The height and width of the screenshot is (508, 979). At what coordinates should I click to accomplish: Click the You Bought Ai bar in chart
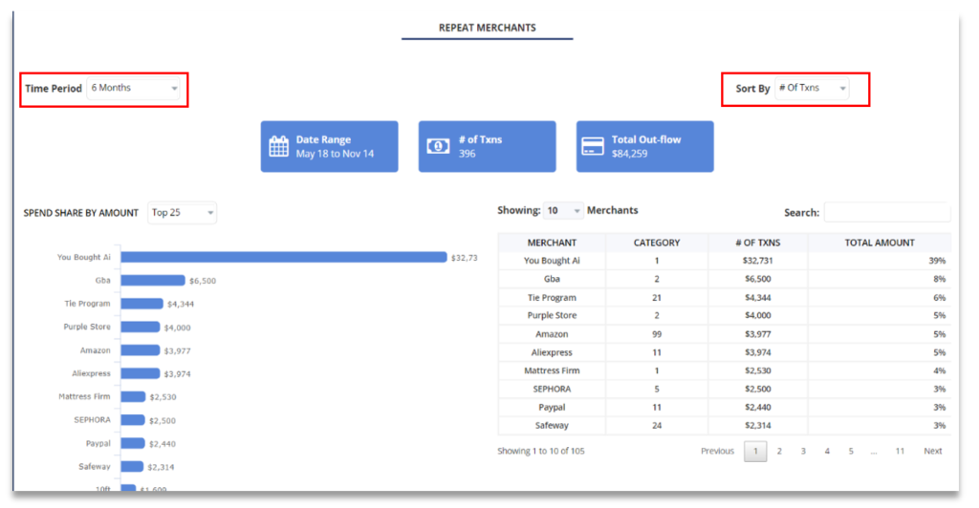coord(284,257)
